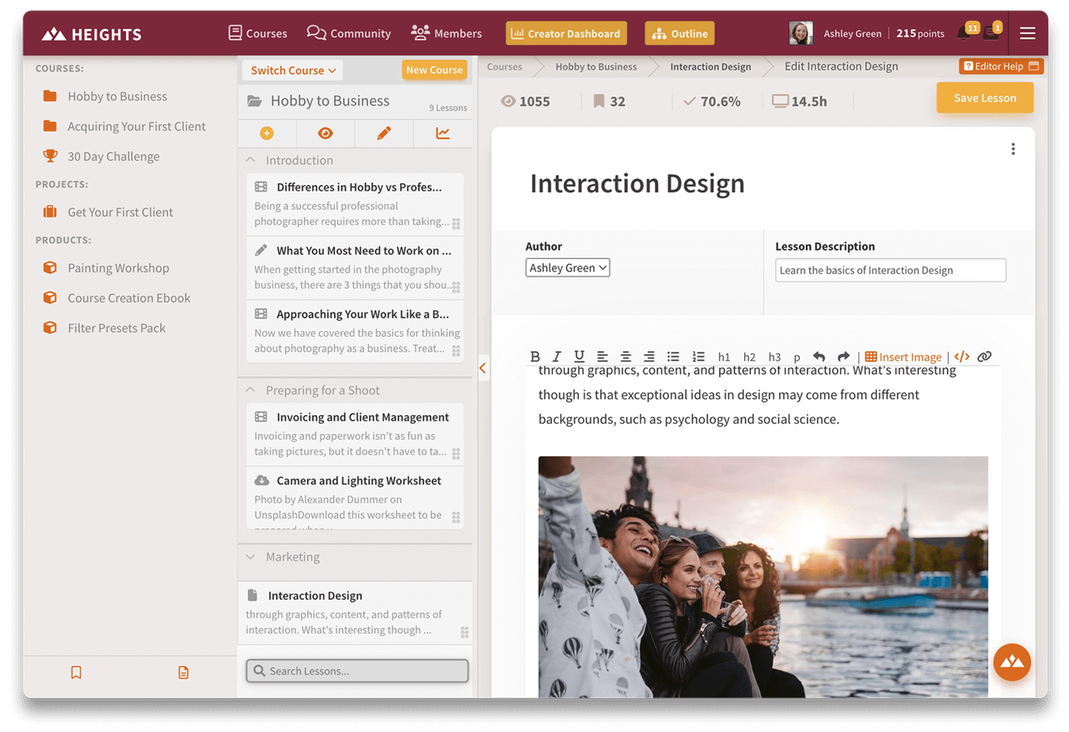Viewport: 1069px width, 732px height.
Task: Apply italic formatting in editor toolbar
Action: coord(557,357)
